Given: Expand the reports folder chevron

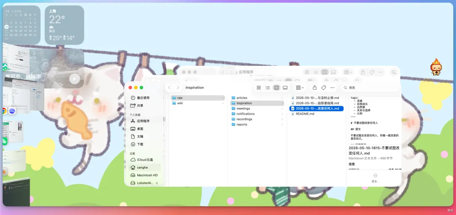Looking at the screenshot, I should pyautogui.click(x=282, y=124).
